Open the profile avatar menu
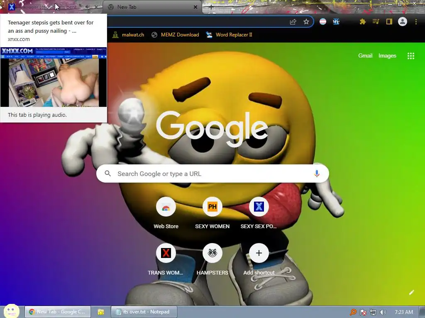Image resolution: width=425 pixels, height=318 pixels. pyautogui.click(x=403, y=22)
